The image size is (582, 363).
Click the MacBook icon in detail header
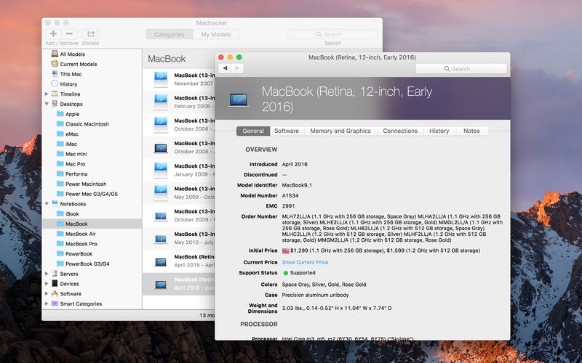(238, 99)
